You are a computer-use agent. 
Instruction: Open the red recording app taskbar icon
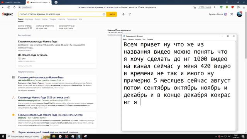[66, 136]
